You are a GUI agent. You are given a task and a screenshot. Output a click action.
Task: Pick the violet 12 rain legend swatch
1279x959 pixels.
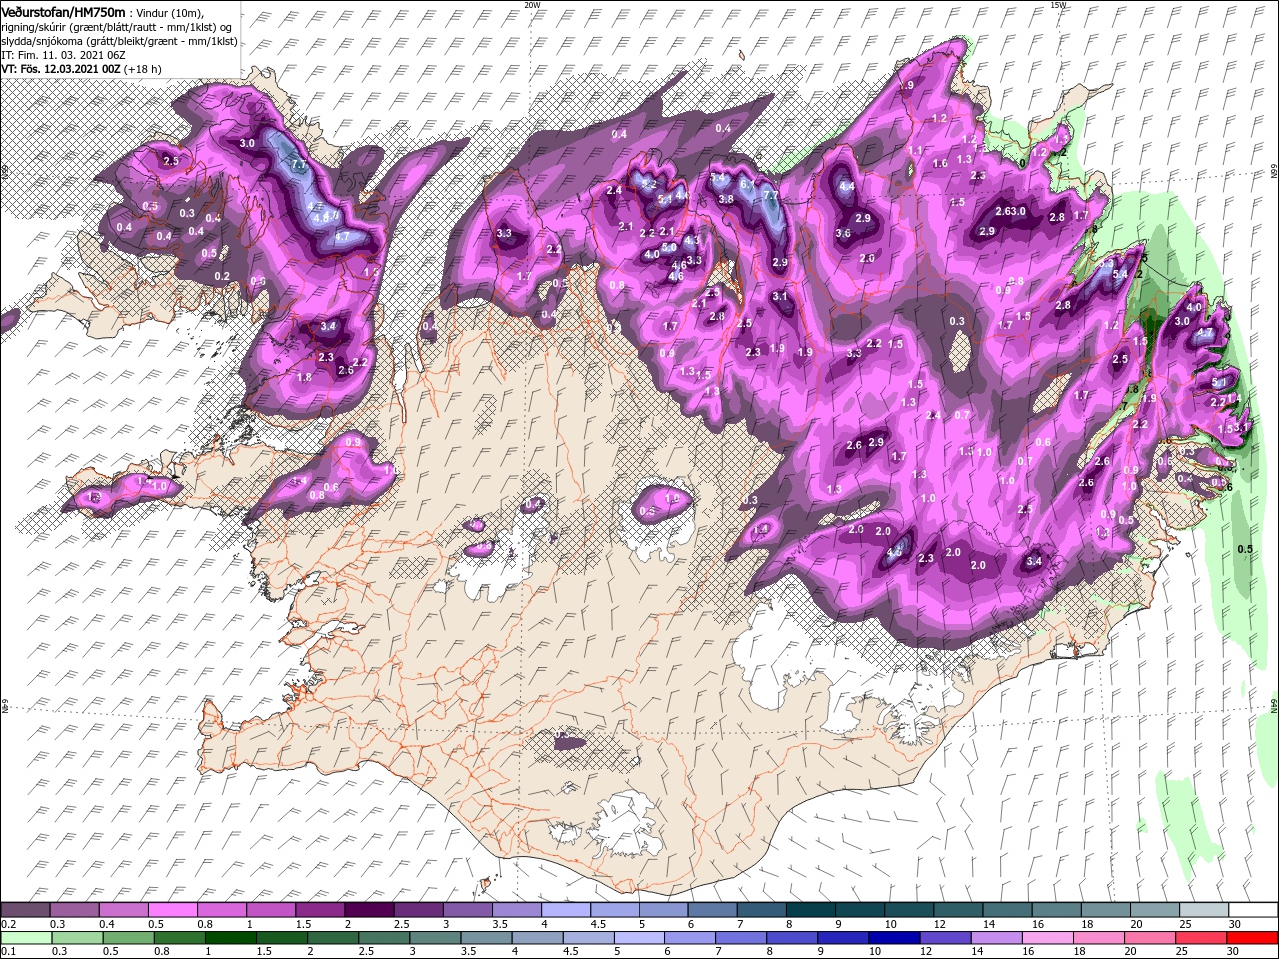click(x=946, y=937)
